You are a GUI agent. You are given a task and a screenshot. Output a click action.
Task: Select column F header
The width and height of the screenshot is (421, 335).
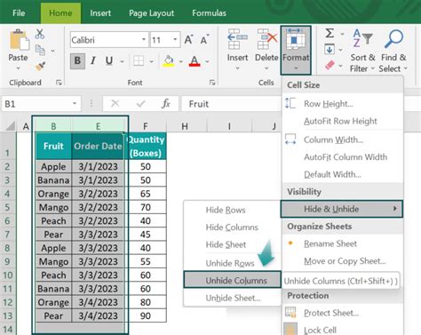(146, 126)
